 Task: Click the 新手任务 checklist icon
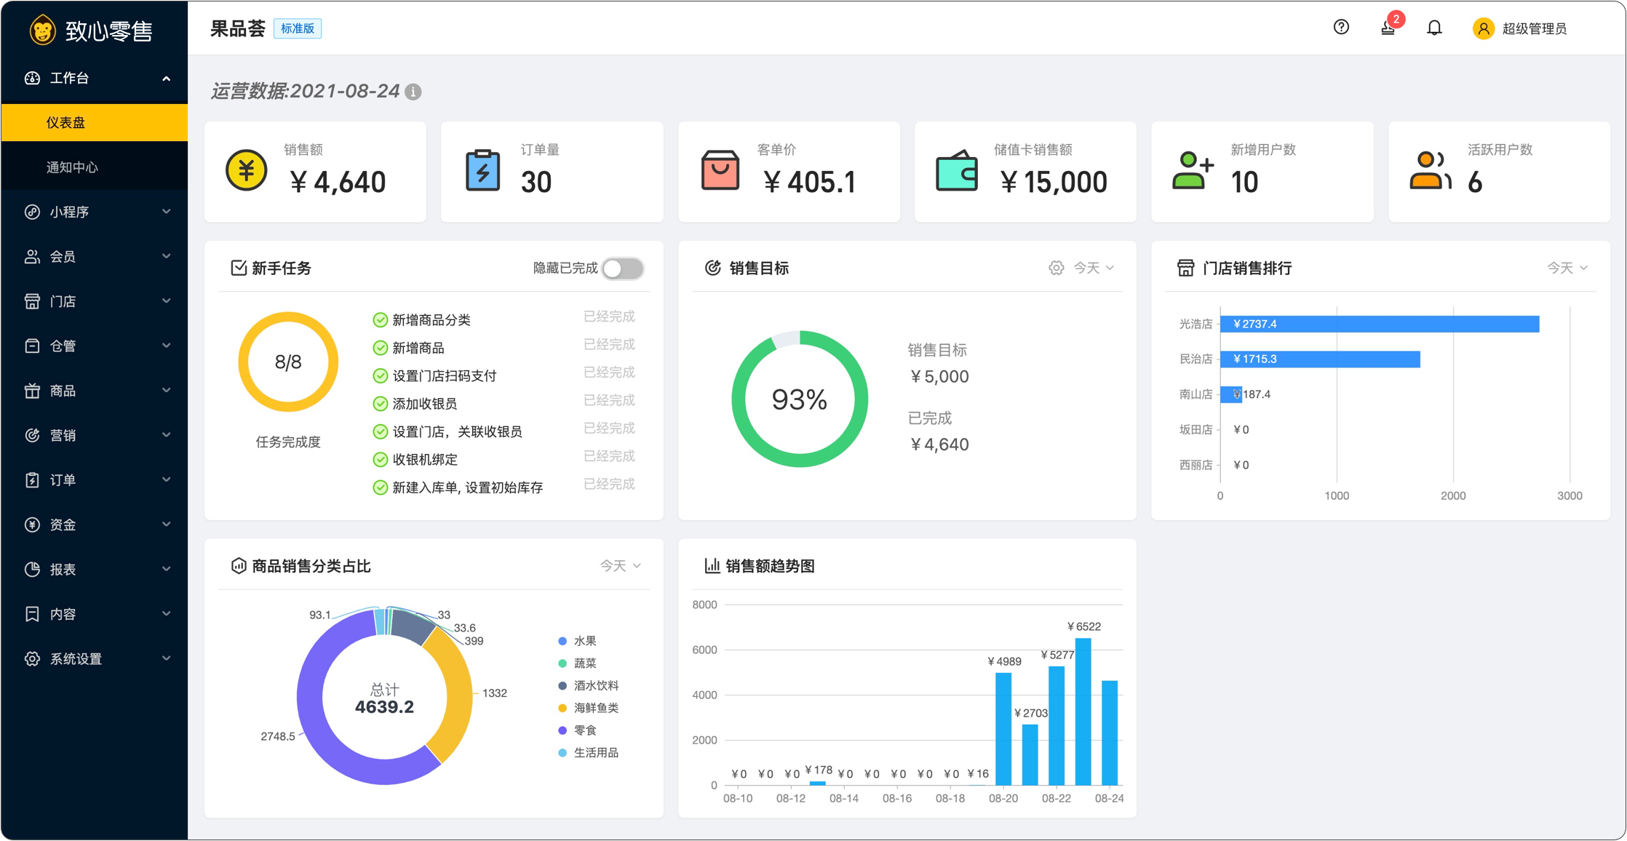pyautogui.click(x=238, y=268)
